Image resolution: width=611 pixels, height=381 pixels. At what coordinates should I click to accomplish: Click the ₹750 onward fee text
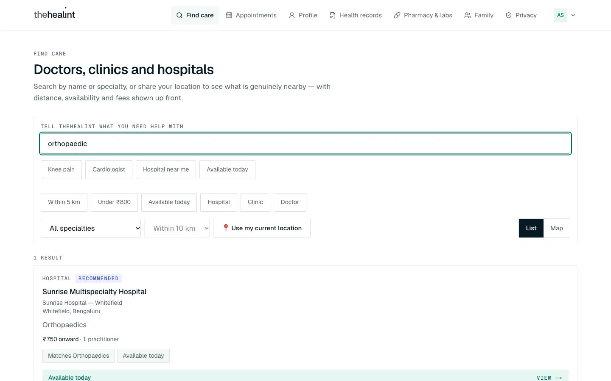point(61,339)
